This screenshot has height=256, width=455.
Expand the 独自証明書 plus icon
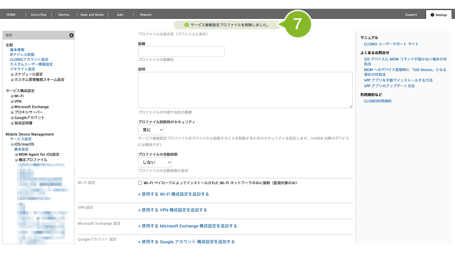pyautogui.click(x=12, y=123)
